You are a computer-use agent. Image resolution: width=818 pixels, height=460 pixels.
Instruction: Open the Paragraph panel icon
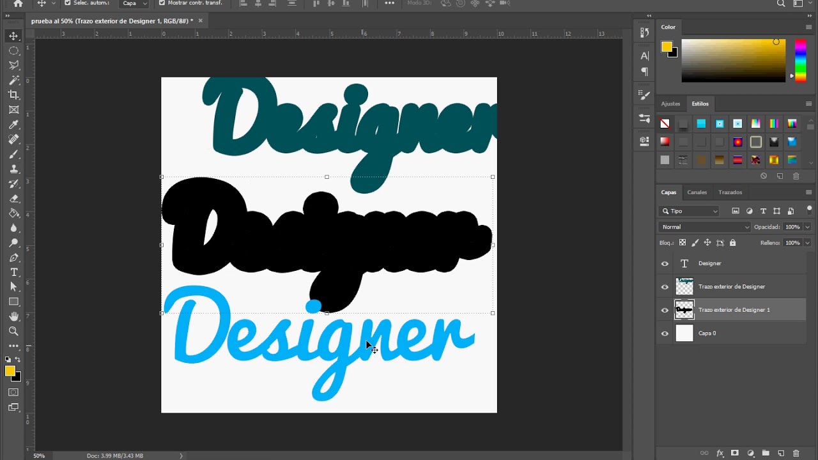pos(644,71)
